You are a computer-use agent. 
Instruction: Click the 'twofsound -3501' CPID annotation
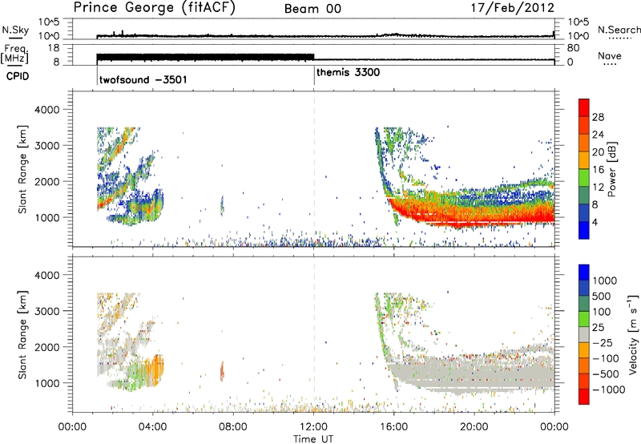point(143,79)
